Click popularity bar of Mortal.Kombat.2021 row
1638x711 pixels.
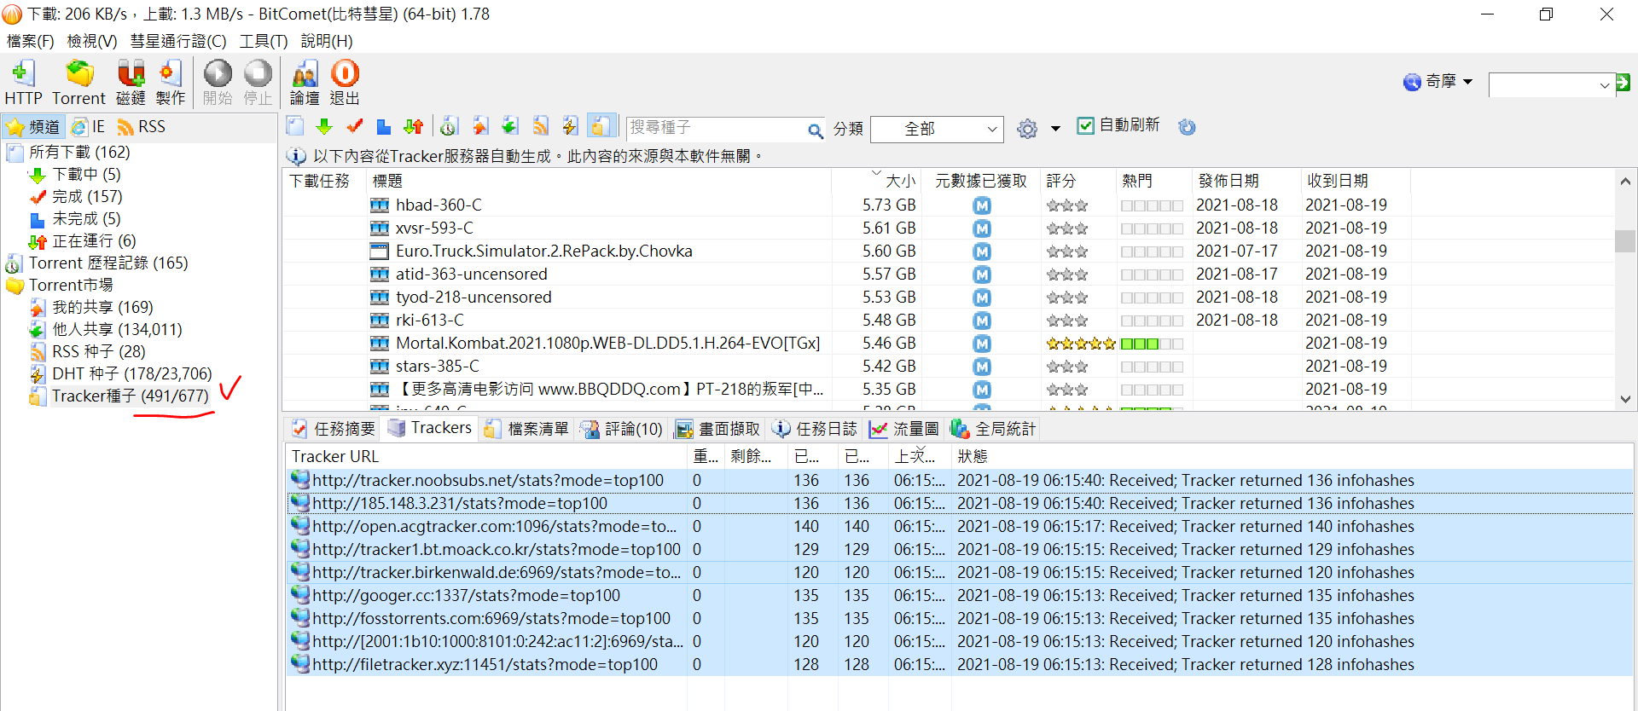[1152, 344]
